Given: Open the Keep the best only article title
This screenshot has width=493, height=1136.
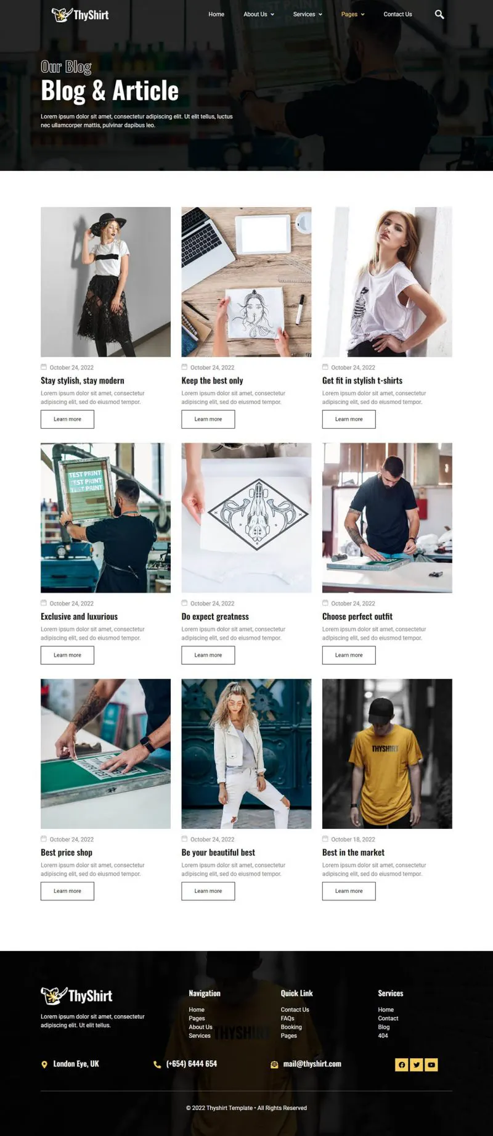Looking at the screenshot, I should point(212,381).
